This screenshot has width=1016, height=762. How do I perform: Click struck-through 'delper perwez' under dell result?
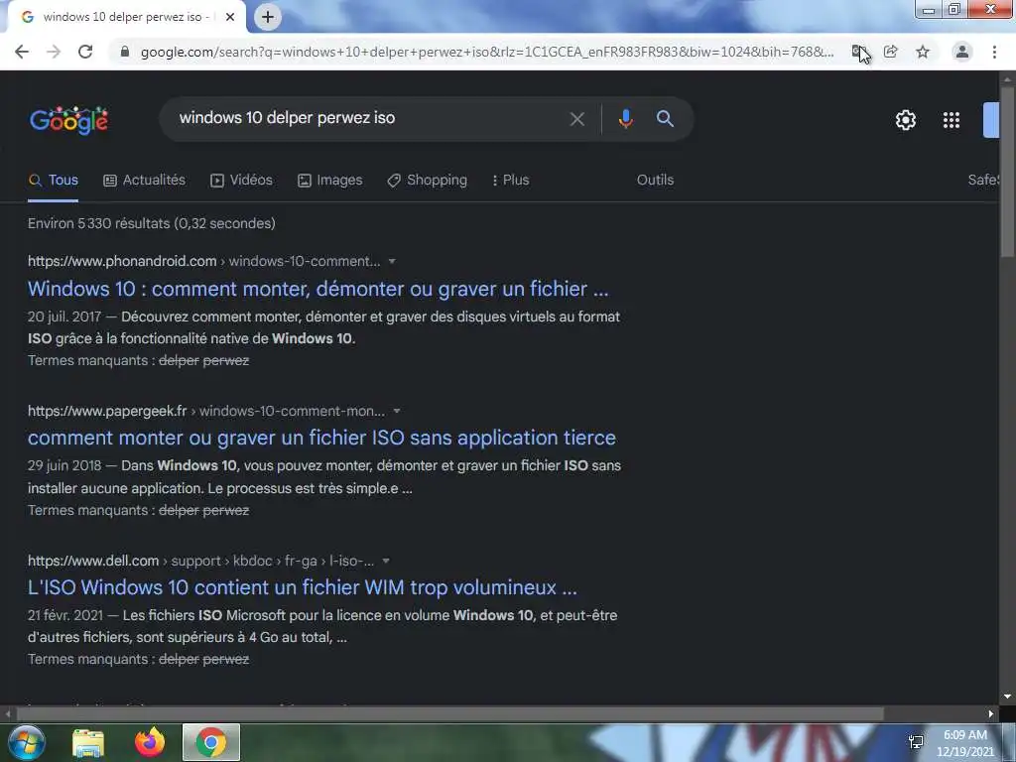[x=204, y=660]
